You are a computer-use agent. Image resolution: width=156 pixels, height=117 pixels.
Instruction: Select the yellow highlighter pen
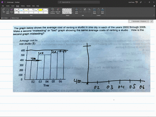coord(41,10)
